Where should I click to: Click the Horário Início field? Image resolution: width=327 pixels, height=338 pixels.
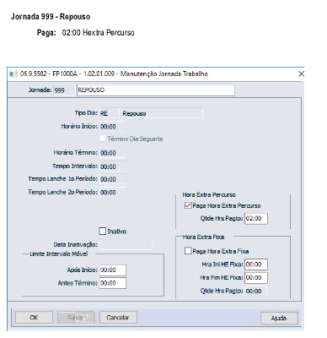[x=113, y=127]
